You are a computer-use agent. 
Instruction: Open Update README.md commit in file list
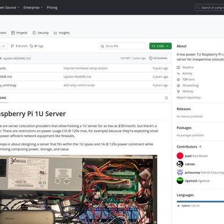coord(77,77)
